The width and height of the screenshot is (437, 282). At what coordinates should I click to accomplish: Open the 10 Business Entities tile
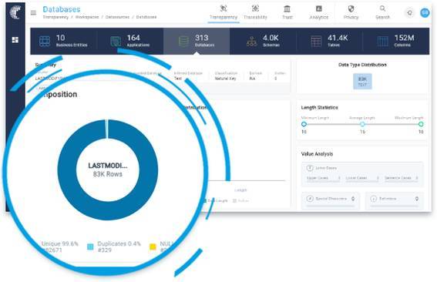tap(63, 41)
